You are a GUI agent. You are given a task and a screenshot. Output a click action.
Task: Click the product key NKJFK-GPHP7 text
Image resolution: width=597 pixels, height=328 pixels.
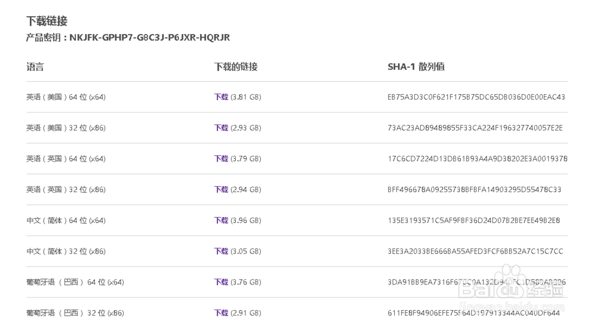point(149,38)
